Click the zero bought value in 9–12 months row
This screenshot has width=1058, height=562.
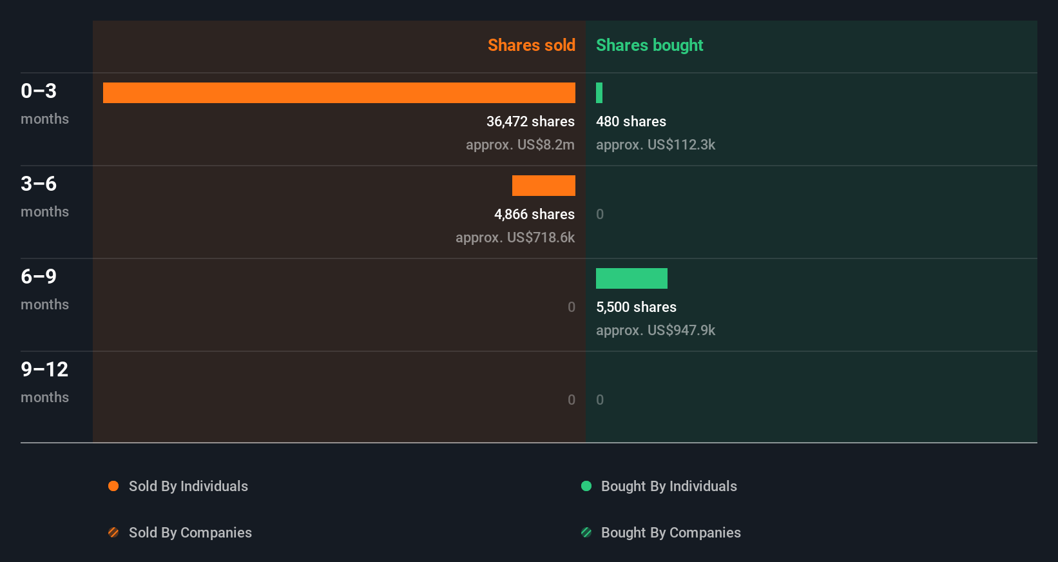600,400
